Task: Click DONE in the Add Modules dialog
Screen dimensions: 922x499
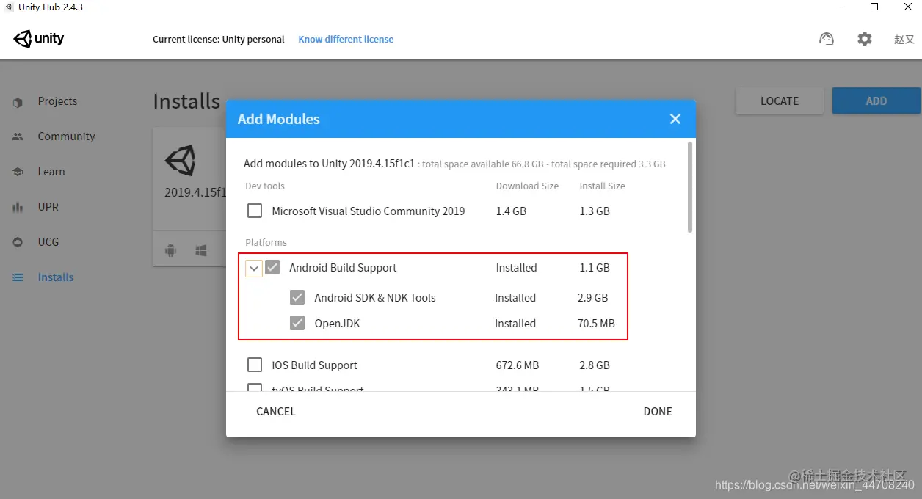Action: [658, 412]
